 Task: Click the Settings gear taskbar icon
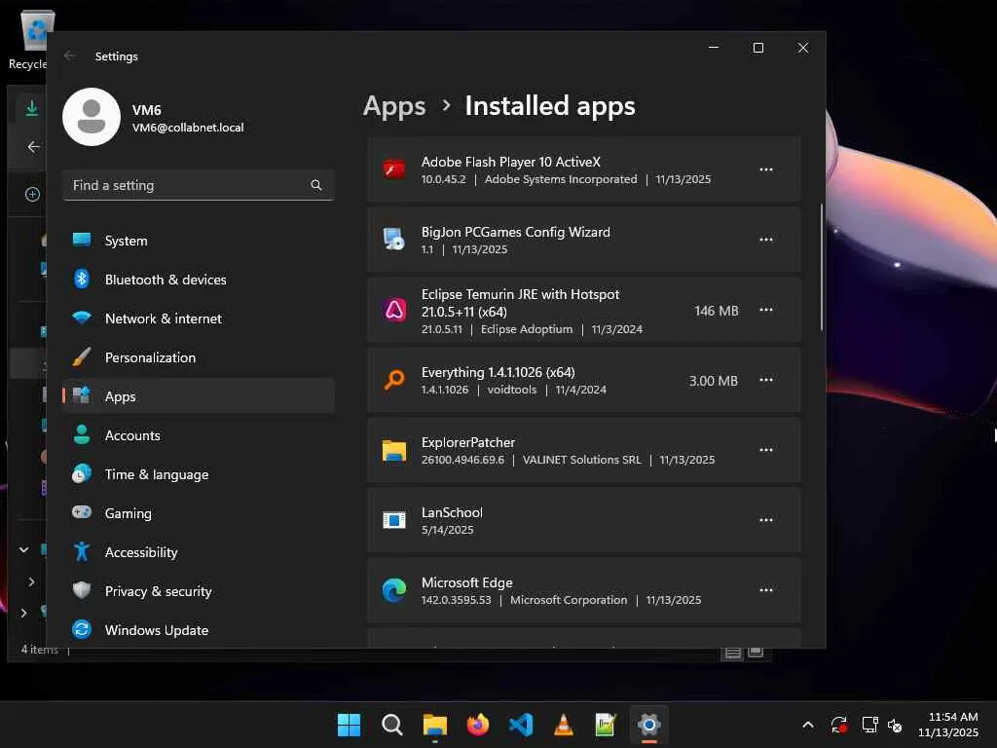649,725
